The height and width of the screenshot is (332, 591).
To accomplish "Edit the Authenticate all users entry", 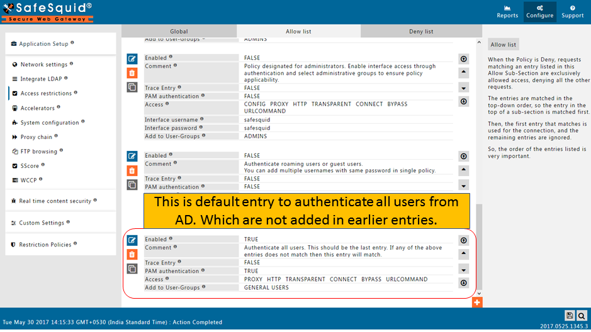I will coord(132,240).
